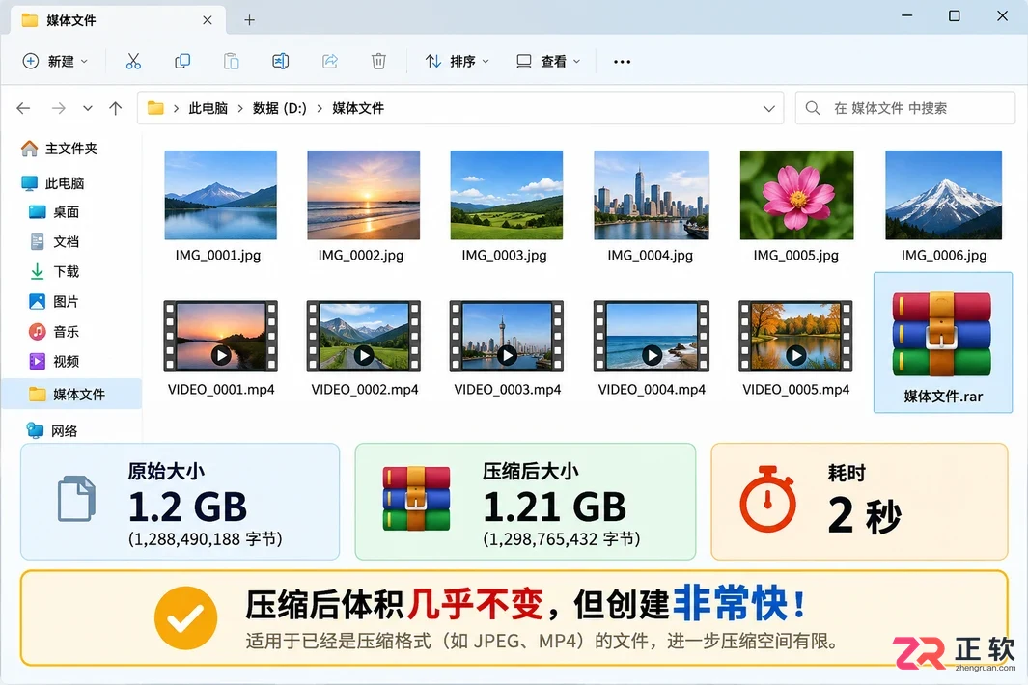
Task: Open the 新建 new item dropdown
Action: pyautogui.click(x=55, y=62)
